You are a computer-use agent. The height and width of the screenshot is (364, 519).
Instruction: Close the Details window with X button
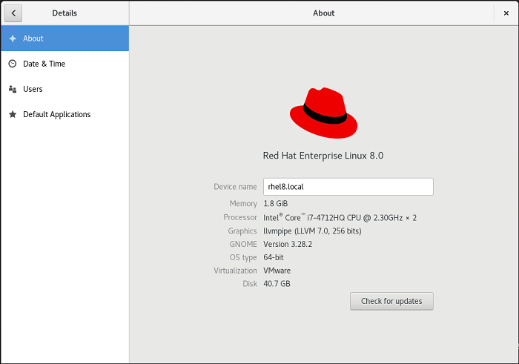pyautogui.click(x=506, y=13)
